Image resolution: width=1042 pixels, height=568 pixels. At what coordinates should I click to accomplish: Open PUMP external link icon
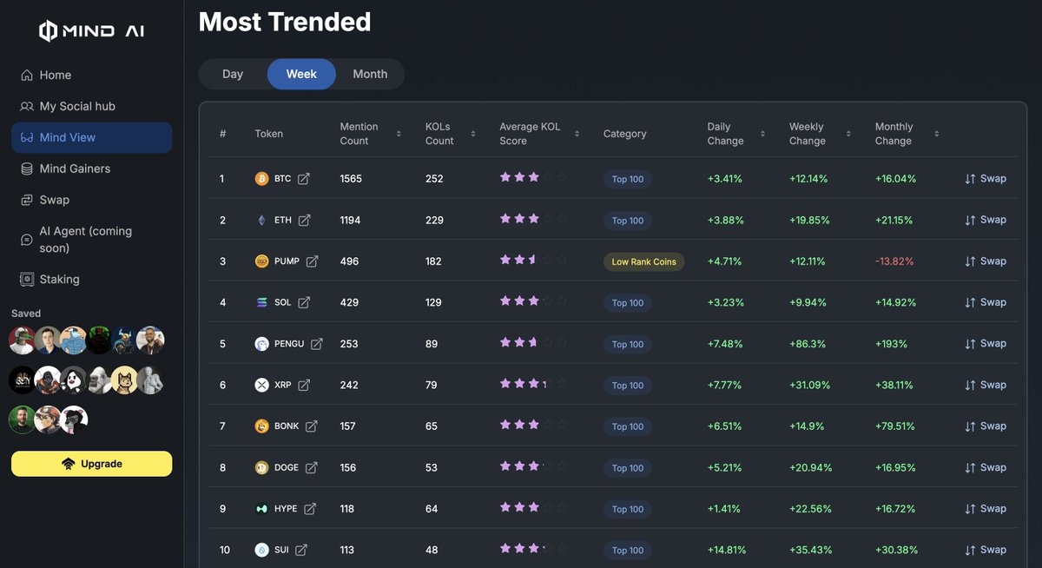tap(312, 261)
